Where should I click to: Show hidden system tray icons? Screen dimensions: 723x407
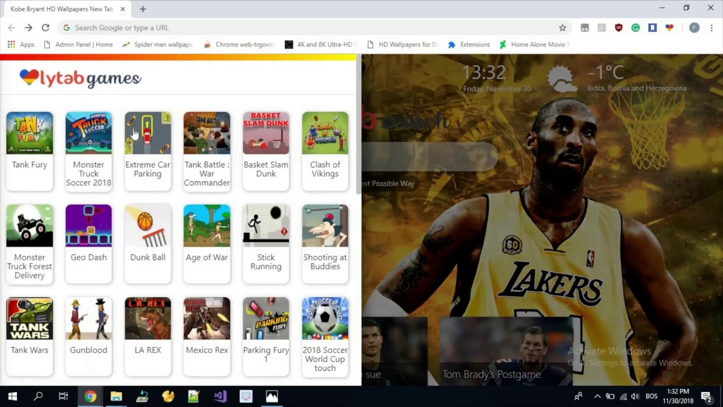pos(597,396)
